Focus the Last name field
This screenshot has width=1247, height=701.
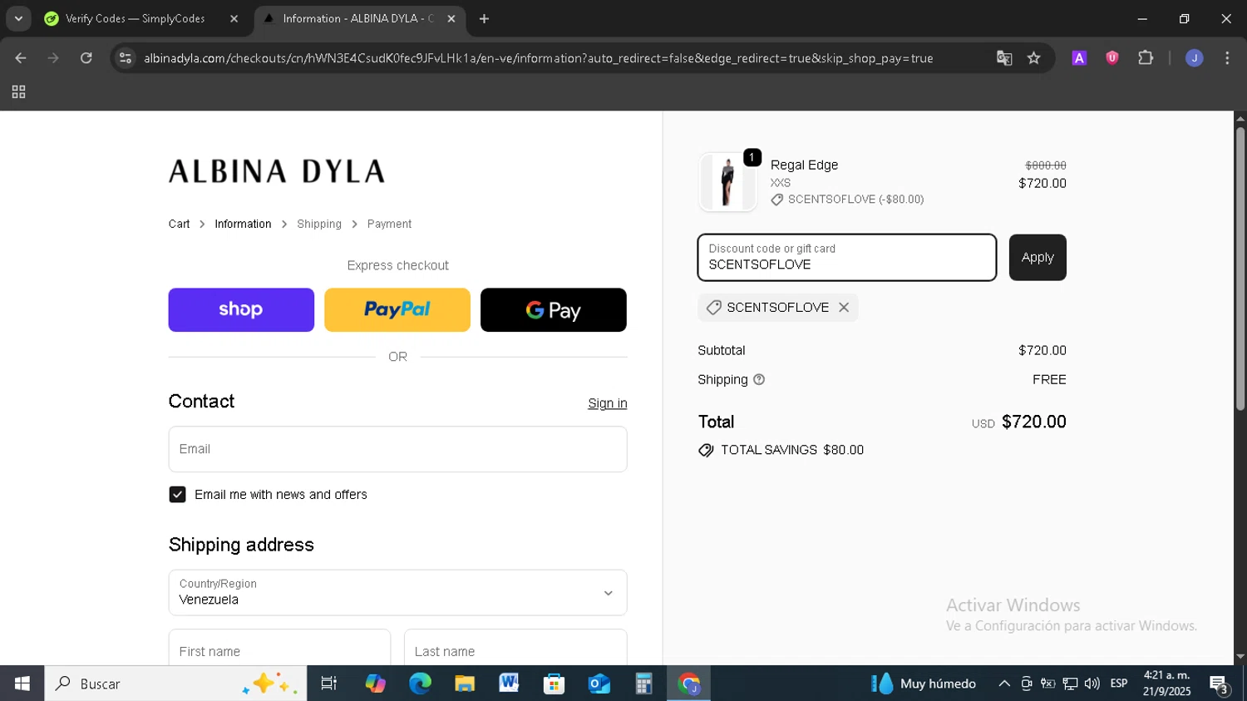click(515, 649)
